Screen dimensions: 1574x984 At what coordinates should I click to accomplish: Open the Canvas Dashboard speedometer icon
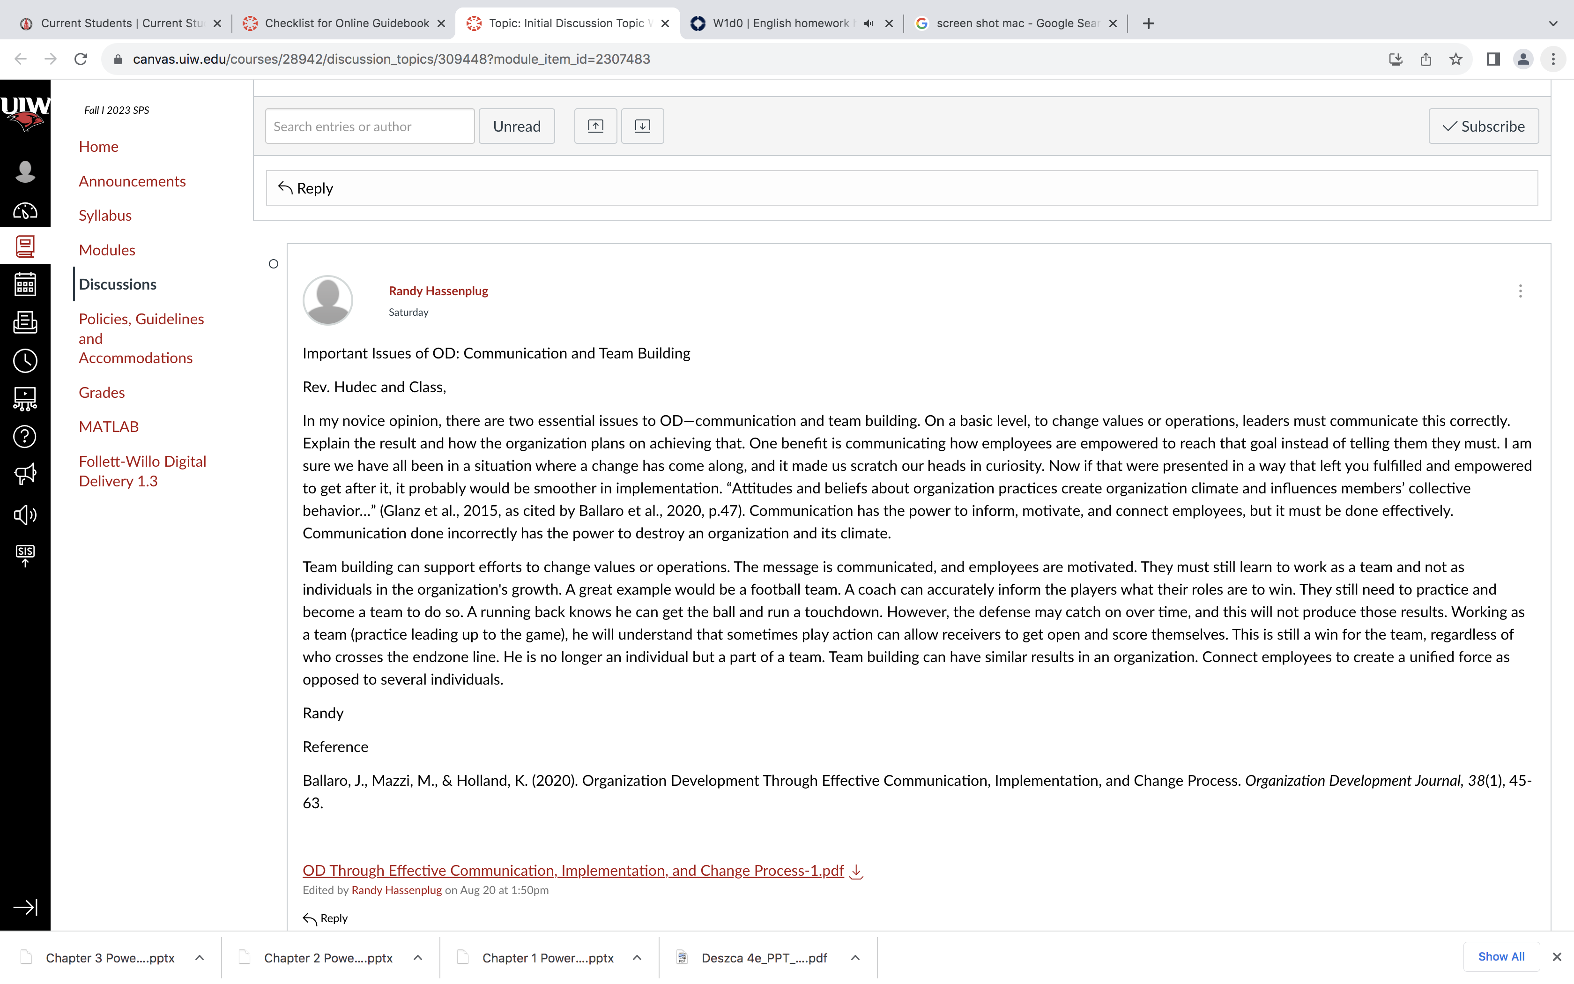(x=25, y=211)
